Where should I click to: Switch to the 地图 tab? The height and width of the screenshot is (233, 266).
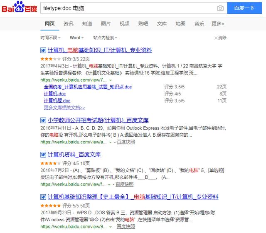point(180,24)
